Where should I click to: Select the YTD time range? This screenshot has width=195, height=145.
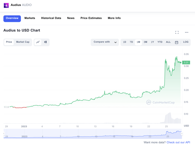pos(160,42)
